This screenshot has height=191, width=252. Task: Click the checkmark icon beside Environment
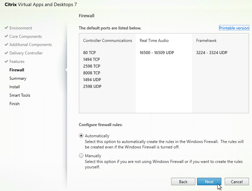point(6,28)
